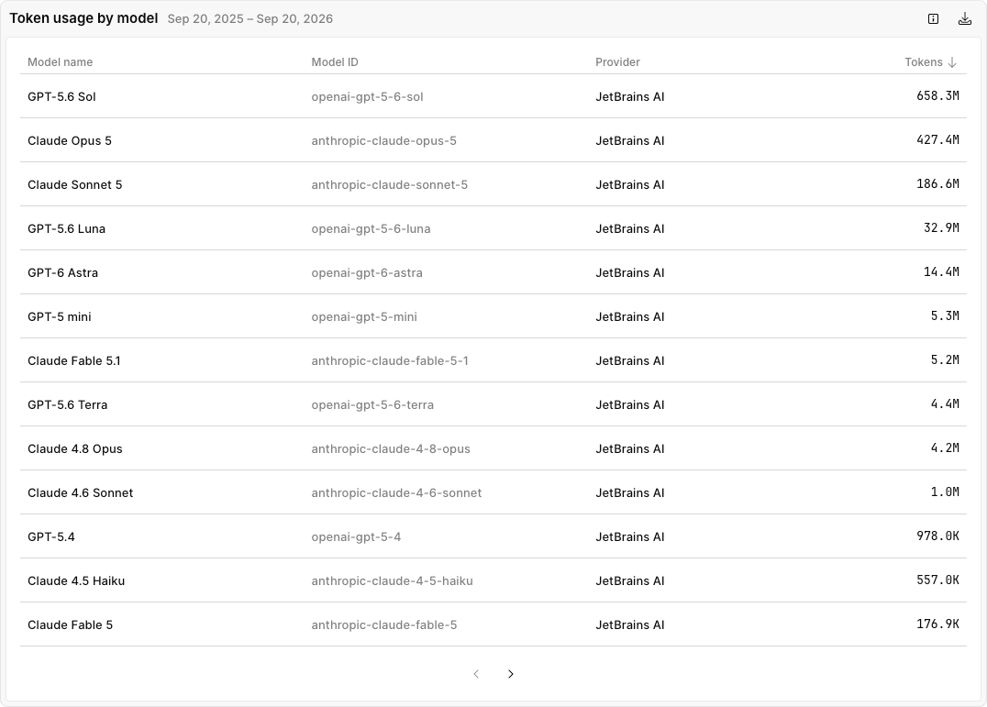Go to the next page arrow
The image size is (987, 707).
pyautogui.click(x=511, y=674)
